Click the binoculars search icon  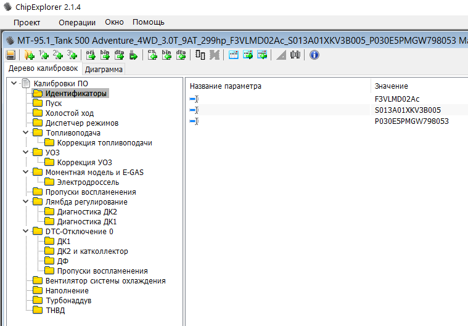[295, 55]
